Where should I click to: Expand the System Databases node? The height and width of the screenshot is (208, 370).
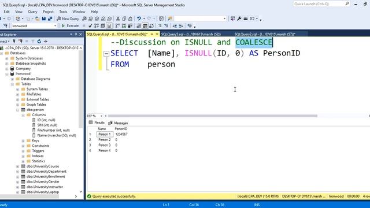pyautogui.click(x=7, y=58)
